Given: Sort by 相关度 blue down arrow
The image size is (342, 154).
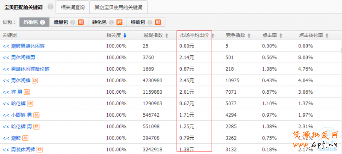Looking at the screenshot, I should (x=125, y=36).
